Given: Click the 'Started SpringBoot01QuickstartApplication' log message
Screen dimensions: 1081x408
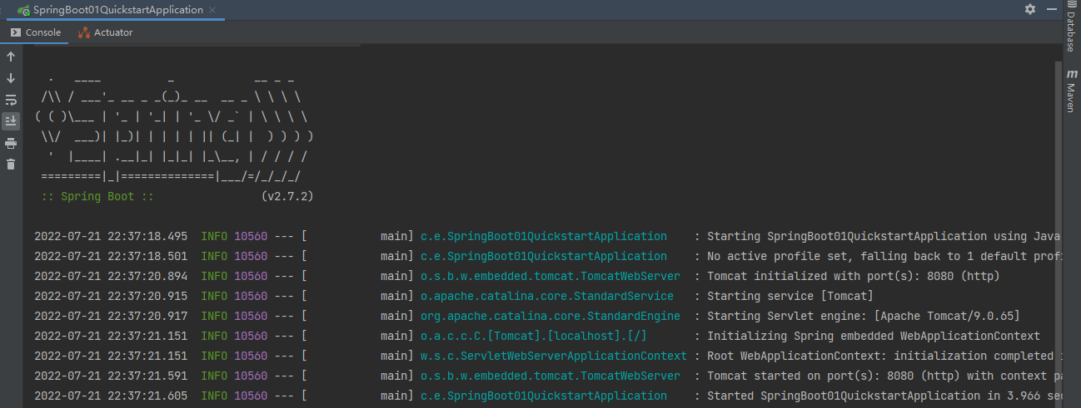Looking at the screenshot, I should point(885,396).
